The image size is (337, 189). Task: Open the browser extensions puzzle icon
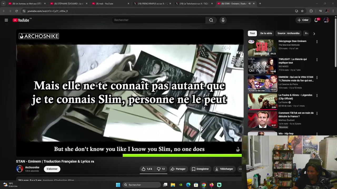(311, 11)
